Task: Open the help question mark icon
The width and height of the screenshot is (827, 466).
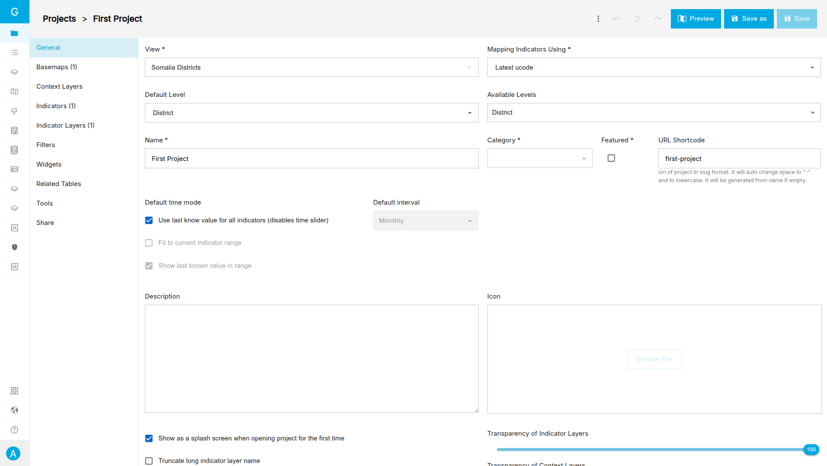Action: click(14, 430)
